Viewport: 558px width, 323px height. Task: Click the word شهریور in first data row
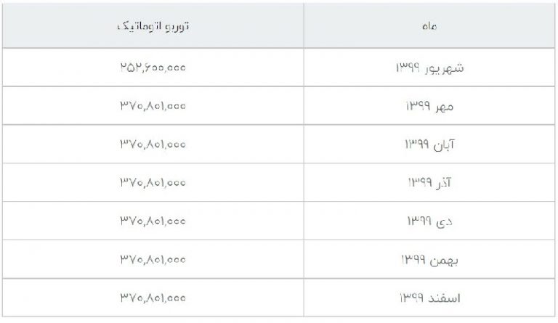(444, 68)
